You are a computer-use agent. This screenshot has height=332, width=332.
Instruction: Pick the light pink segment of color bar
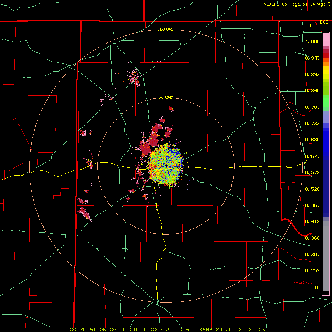326,39
